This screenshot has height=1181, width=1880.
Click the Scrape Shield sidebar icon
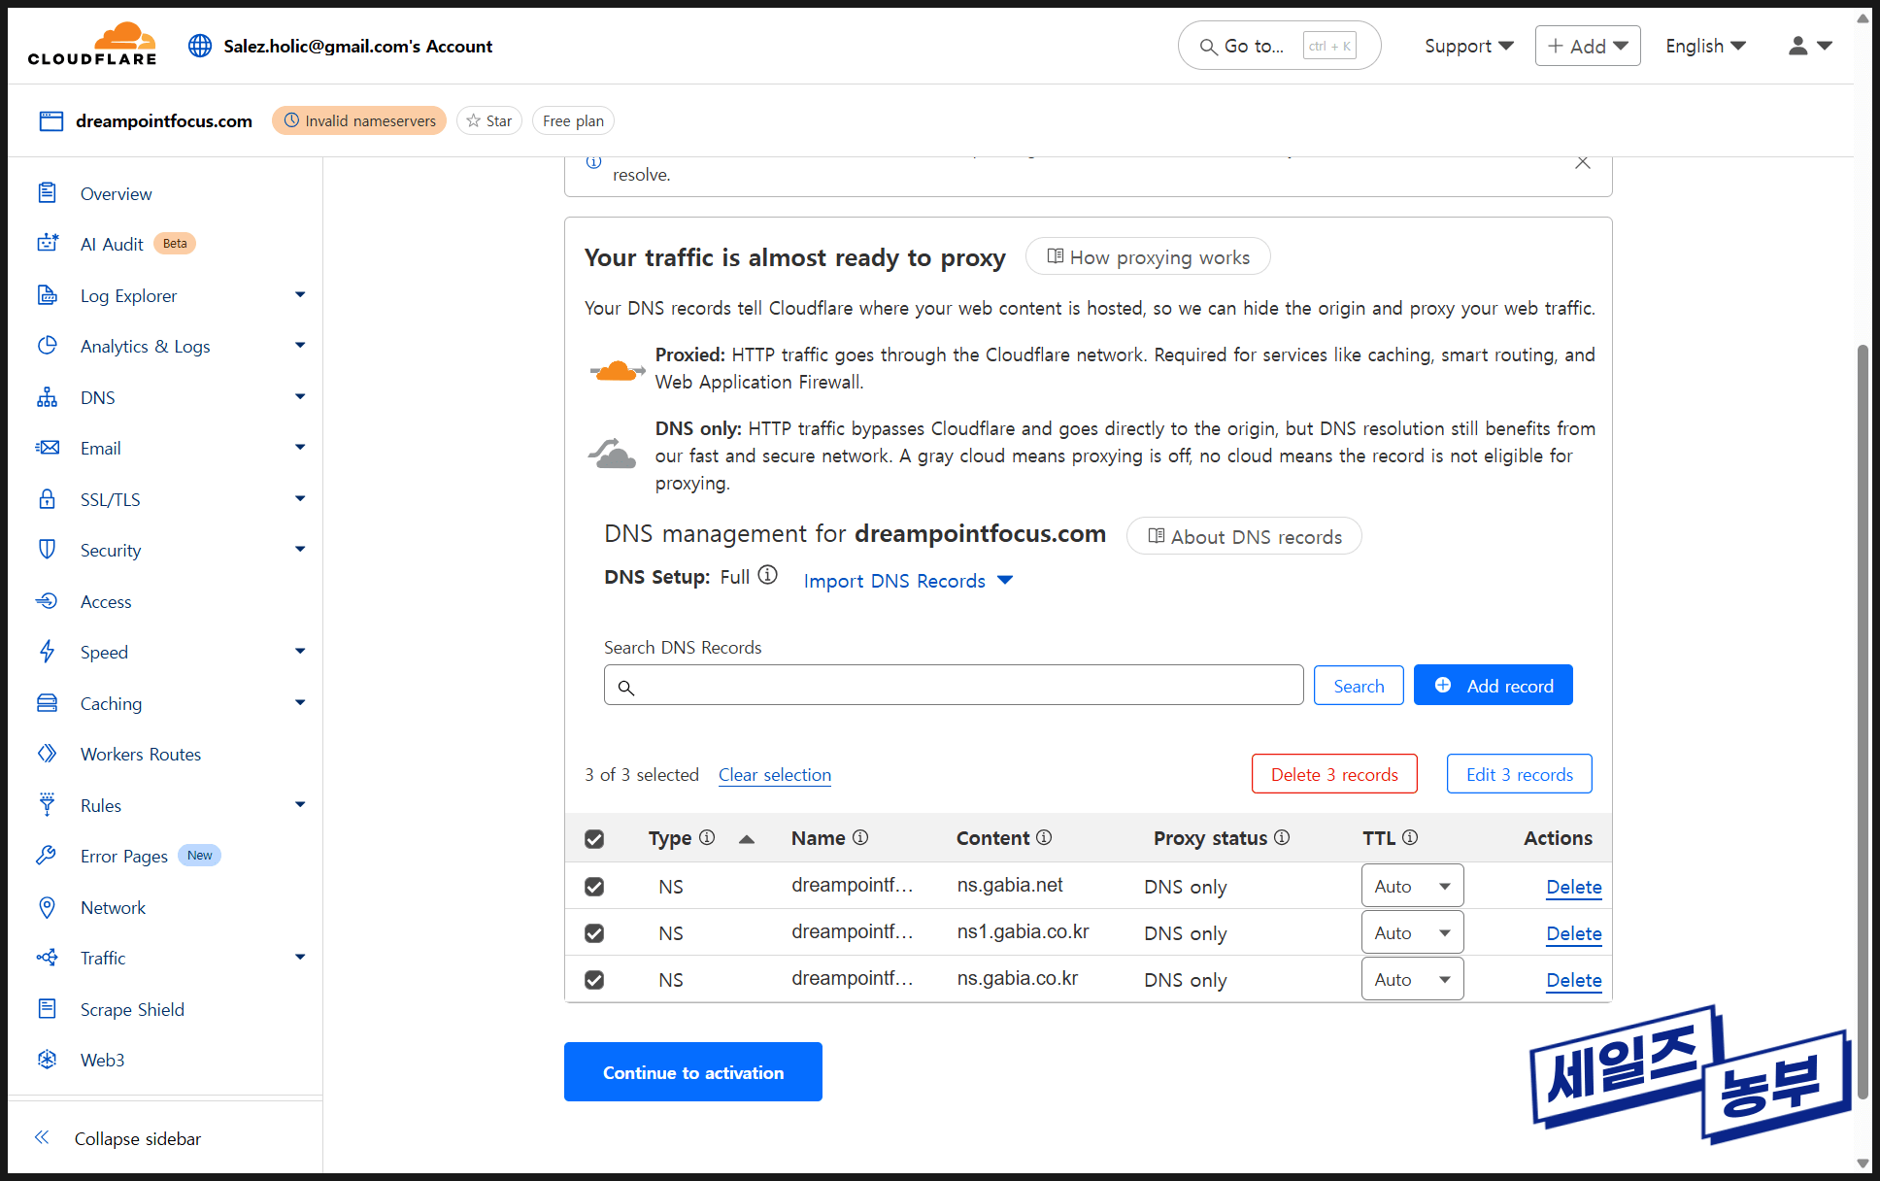coord(47,1008)
